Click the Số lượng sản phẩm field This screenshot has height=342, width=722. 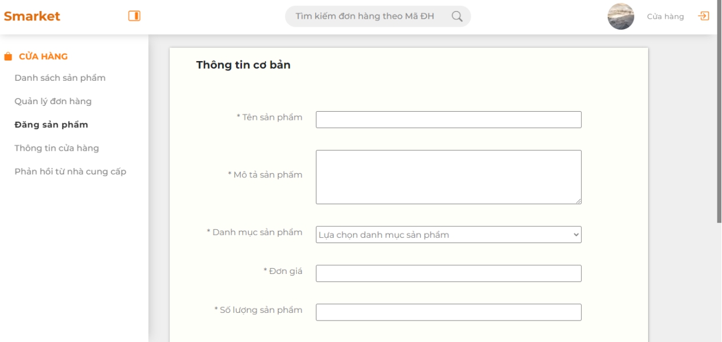click(449, 312)
